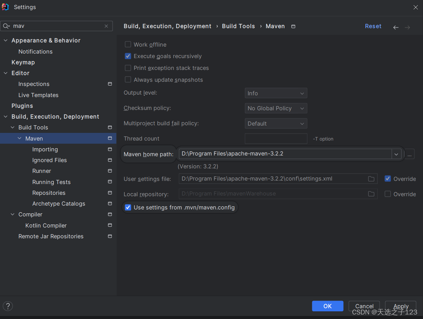
Task: Go forward with the right arrow
Action: [407, 27]
